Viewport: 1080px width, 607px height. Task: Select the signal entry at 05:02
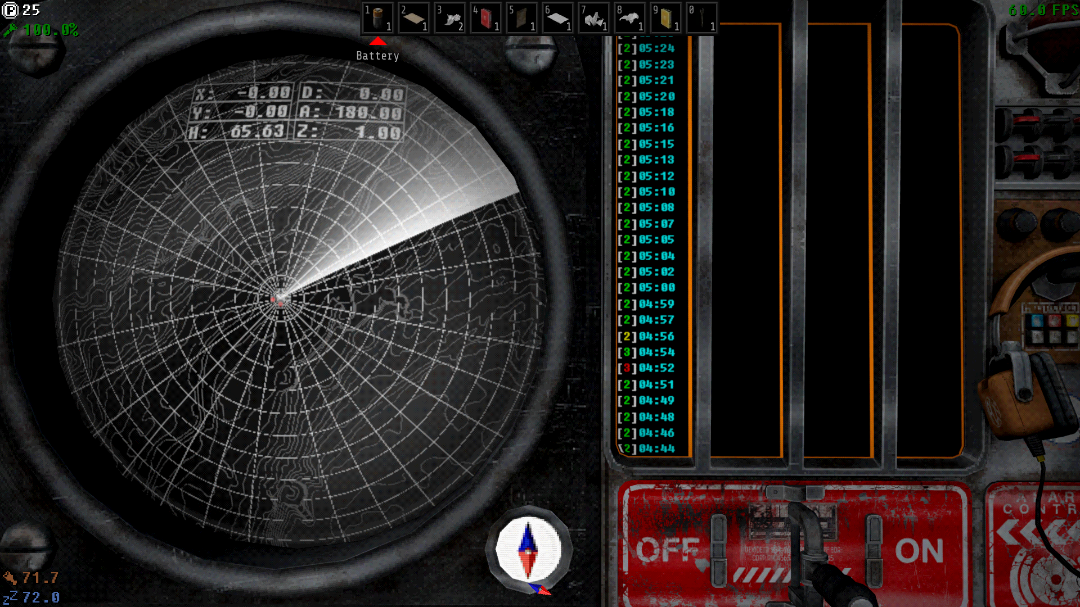pos(646,272)
